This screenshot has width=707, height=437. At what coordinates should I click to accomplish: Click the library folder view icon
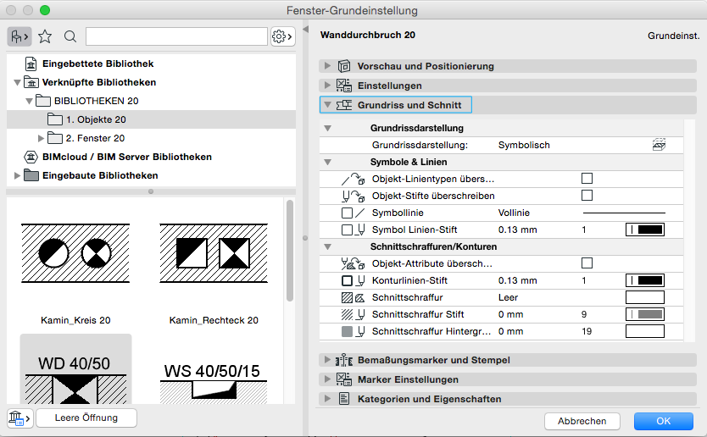coord(19,36)
